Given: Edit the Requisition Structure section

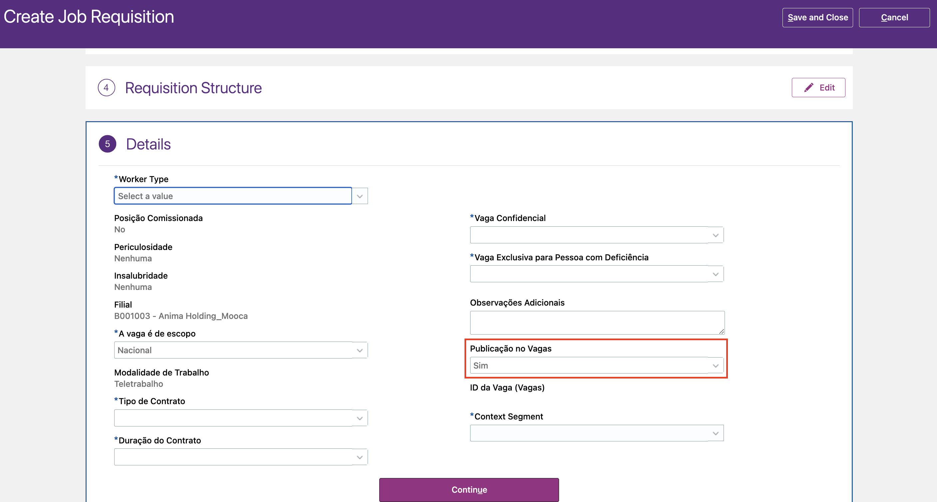Looking at the screenshot, I should [818, 87].
